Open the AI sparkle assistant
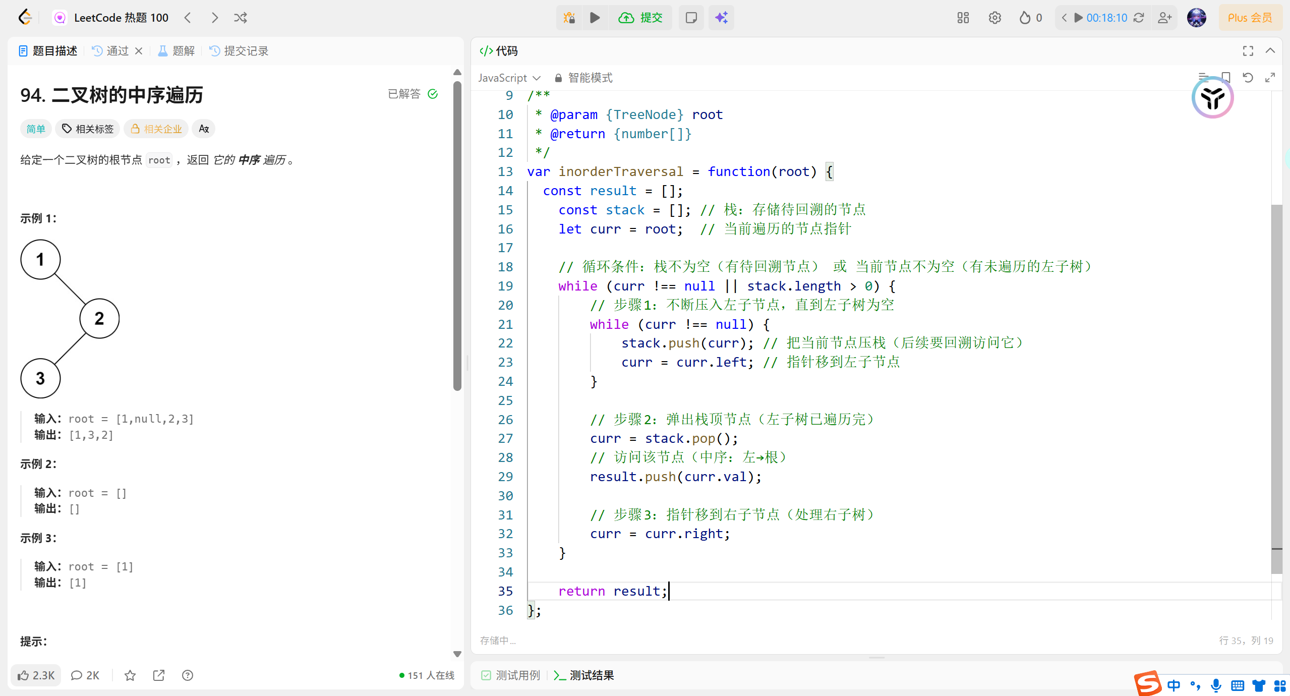Image resolution: width=1290 pixels, height=696 pixels. click(x=721, y=18)
